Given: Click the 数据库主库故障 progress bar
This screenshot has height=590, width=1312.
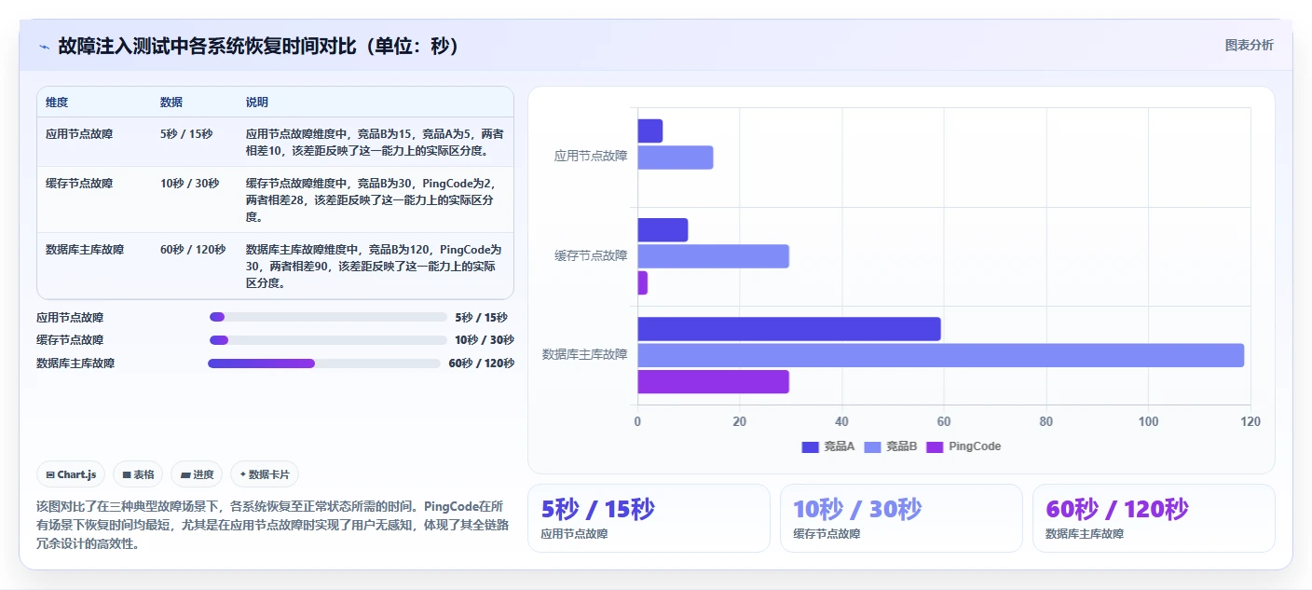Looking at the screenshot, I should 324,364.
